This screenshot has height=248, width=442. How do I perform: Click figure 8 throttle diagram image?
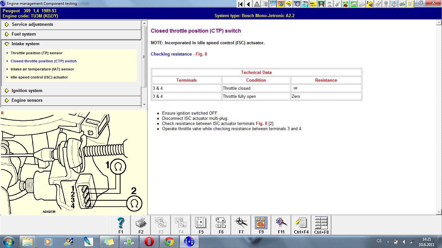pos(73,163)
